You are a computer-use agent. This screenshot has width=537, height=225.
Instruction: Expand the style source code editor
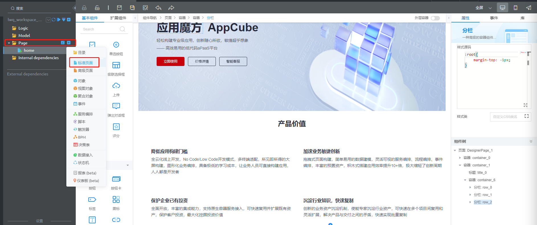pos(526,105)
